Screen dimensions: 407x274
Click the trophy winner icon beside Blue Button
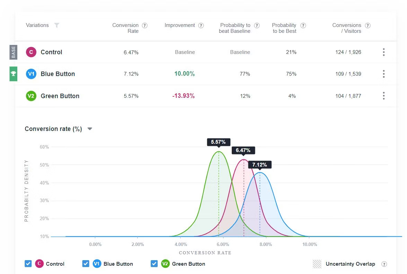coord(13,74)
